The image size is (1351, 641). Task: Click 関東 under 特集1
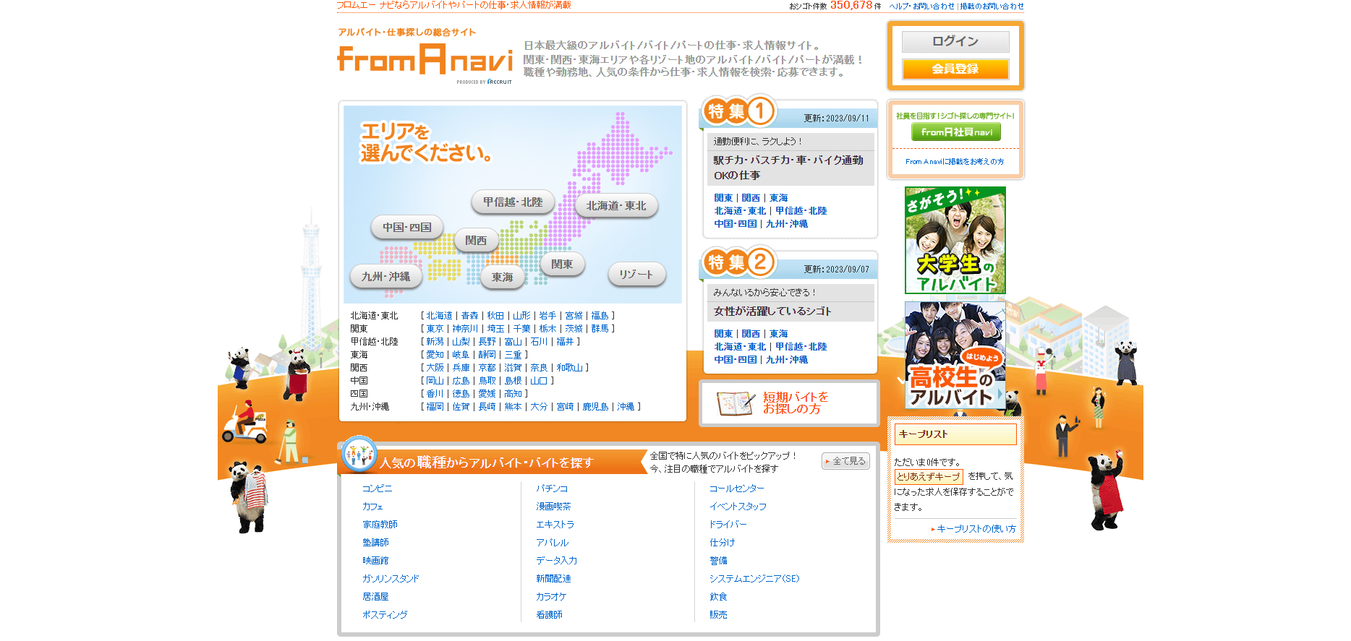(723, 198)
